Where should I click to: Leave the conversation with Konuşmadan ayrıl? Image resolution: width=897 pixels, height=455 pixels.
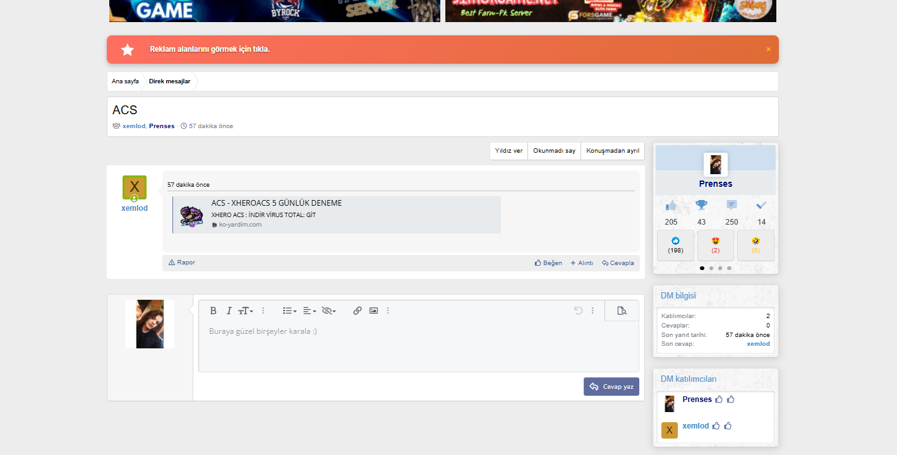coord(613,151)
